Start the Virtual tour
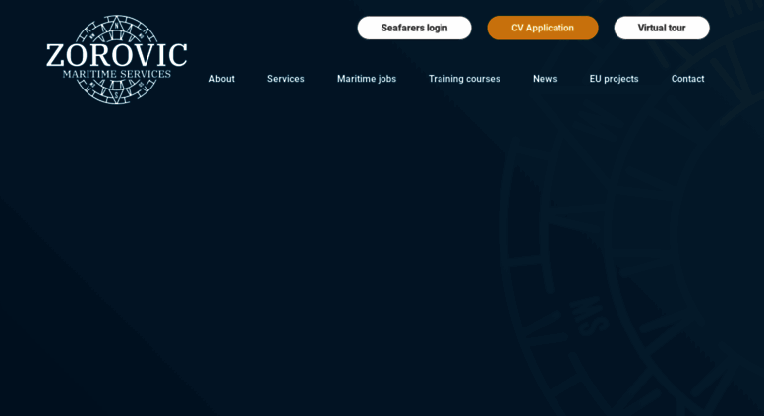 click(x=662, y=28)
